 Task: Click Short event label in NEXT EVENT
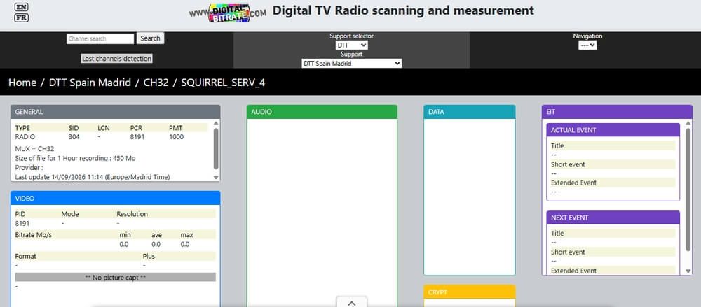[x=568, y=252]
